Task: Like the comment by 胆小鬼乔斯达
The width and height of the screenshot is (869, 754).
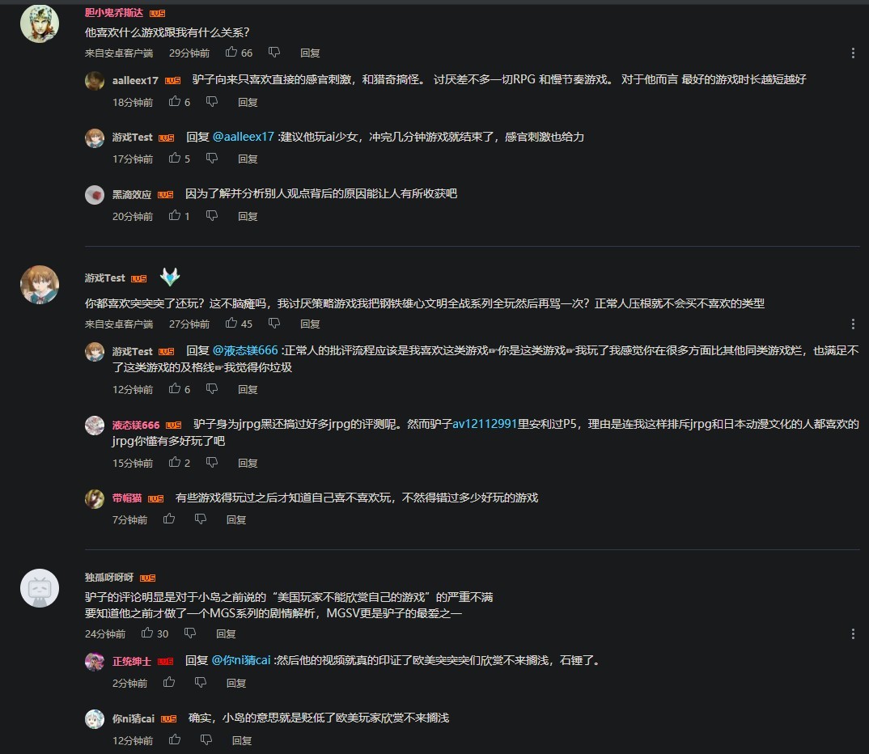Action: (x=231, y=52)
